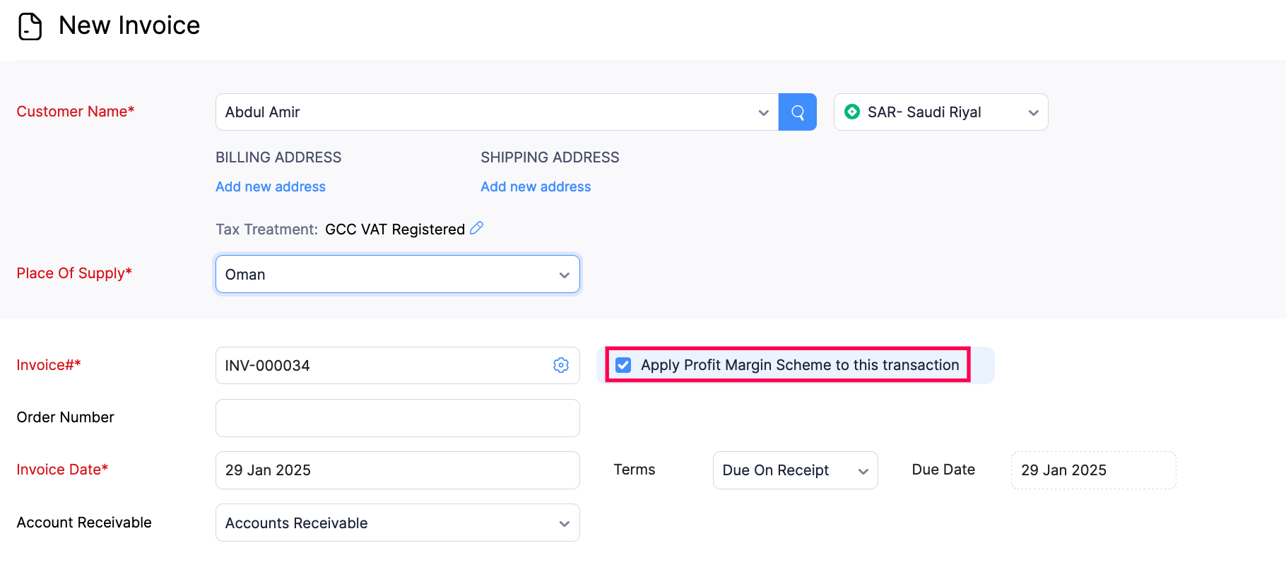Viewport: 1286px width, 572px height.
Task: Click Add new address under Shipping Address
Action: click(536, 186)
